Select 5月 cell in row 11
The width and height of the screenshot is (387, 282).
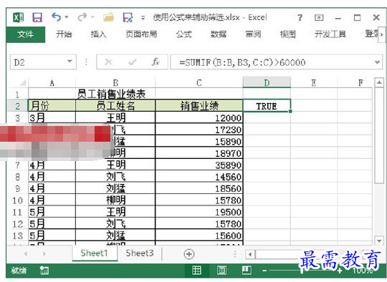pos(52,212)
